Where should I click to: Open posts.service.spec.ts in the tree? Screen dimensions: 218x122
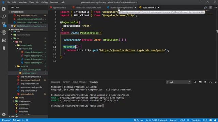(x=32, y=70)
